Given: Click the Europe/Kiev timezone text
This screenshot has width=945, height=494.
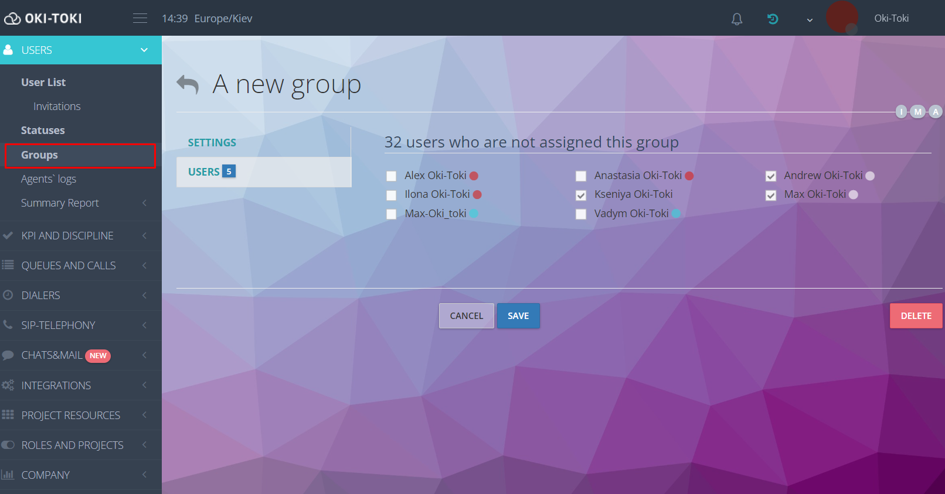Looking at the screenshot, I should 223,18.
